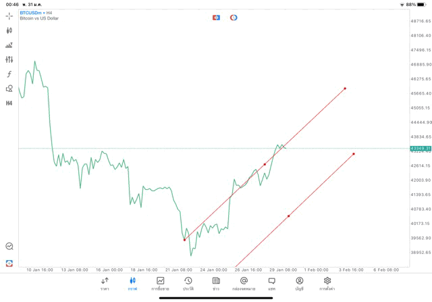Open the drawing objects shapes tool
432x302 pixels.
pyautogui.click(x=9, y=89)
